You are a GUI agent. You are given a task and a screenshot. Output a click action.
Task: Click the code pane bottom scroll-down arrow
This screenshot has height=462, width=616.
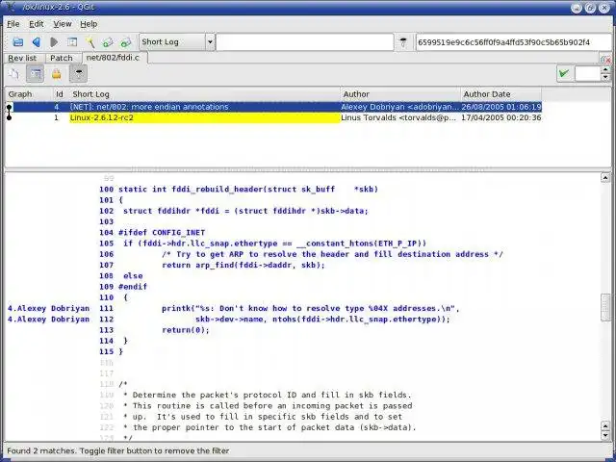click(605, 435)
